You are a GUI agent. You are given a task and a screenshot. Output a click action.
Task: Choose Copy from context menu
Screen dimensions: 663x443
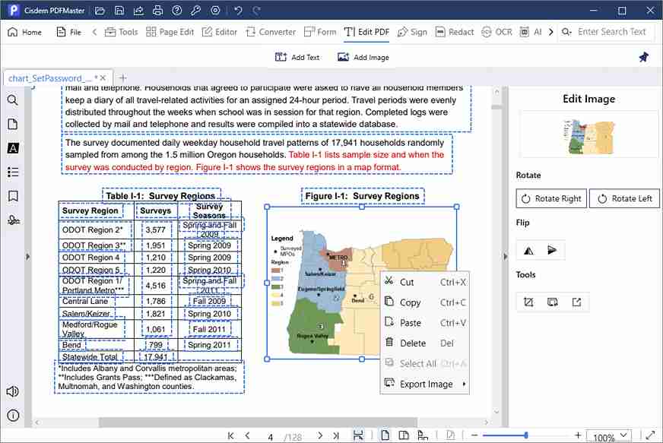[x=425, y=302]
